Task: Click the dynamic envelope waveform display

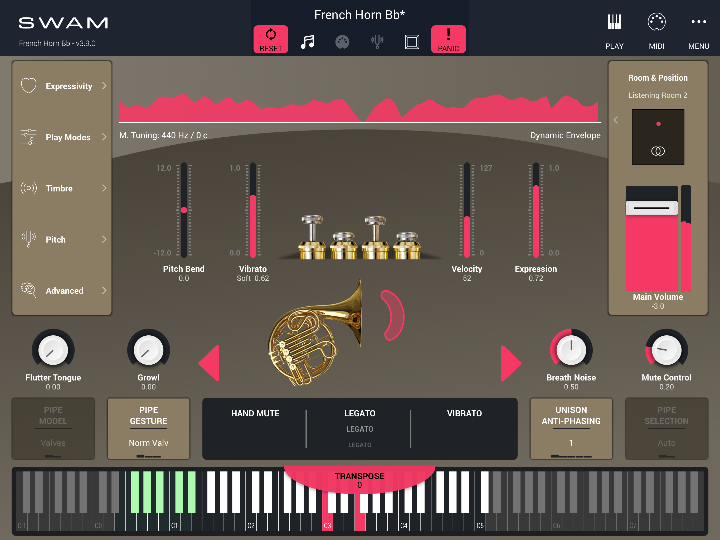Action: pos(360,108)
